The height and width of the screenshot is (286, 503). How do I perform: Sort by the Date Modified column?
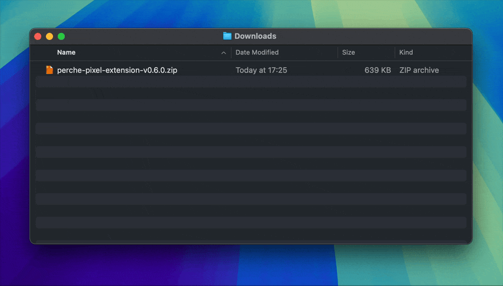point(257,52)
